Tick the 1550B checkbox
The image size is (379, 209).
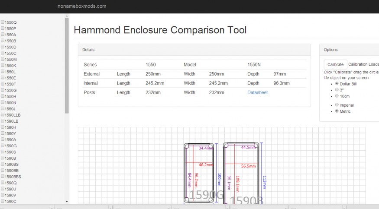click(3, 41)
